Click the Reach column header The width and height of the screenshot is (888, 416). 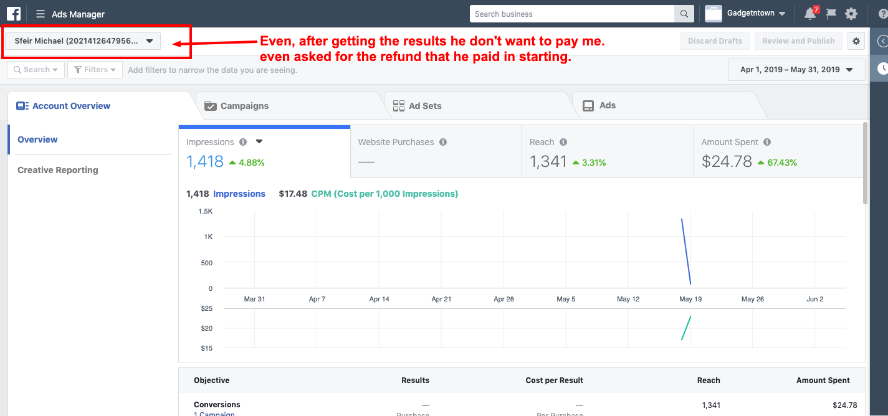tap(709, 380)
